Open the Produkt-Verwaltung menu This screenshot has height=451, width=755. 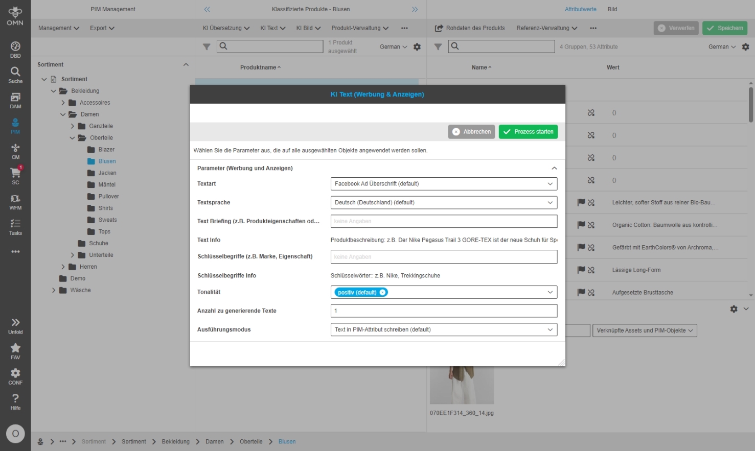click(360, 28)
